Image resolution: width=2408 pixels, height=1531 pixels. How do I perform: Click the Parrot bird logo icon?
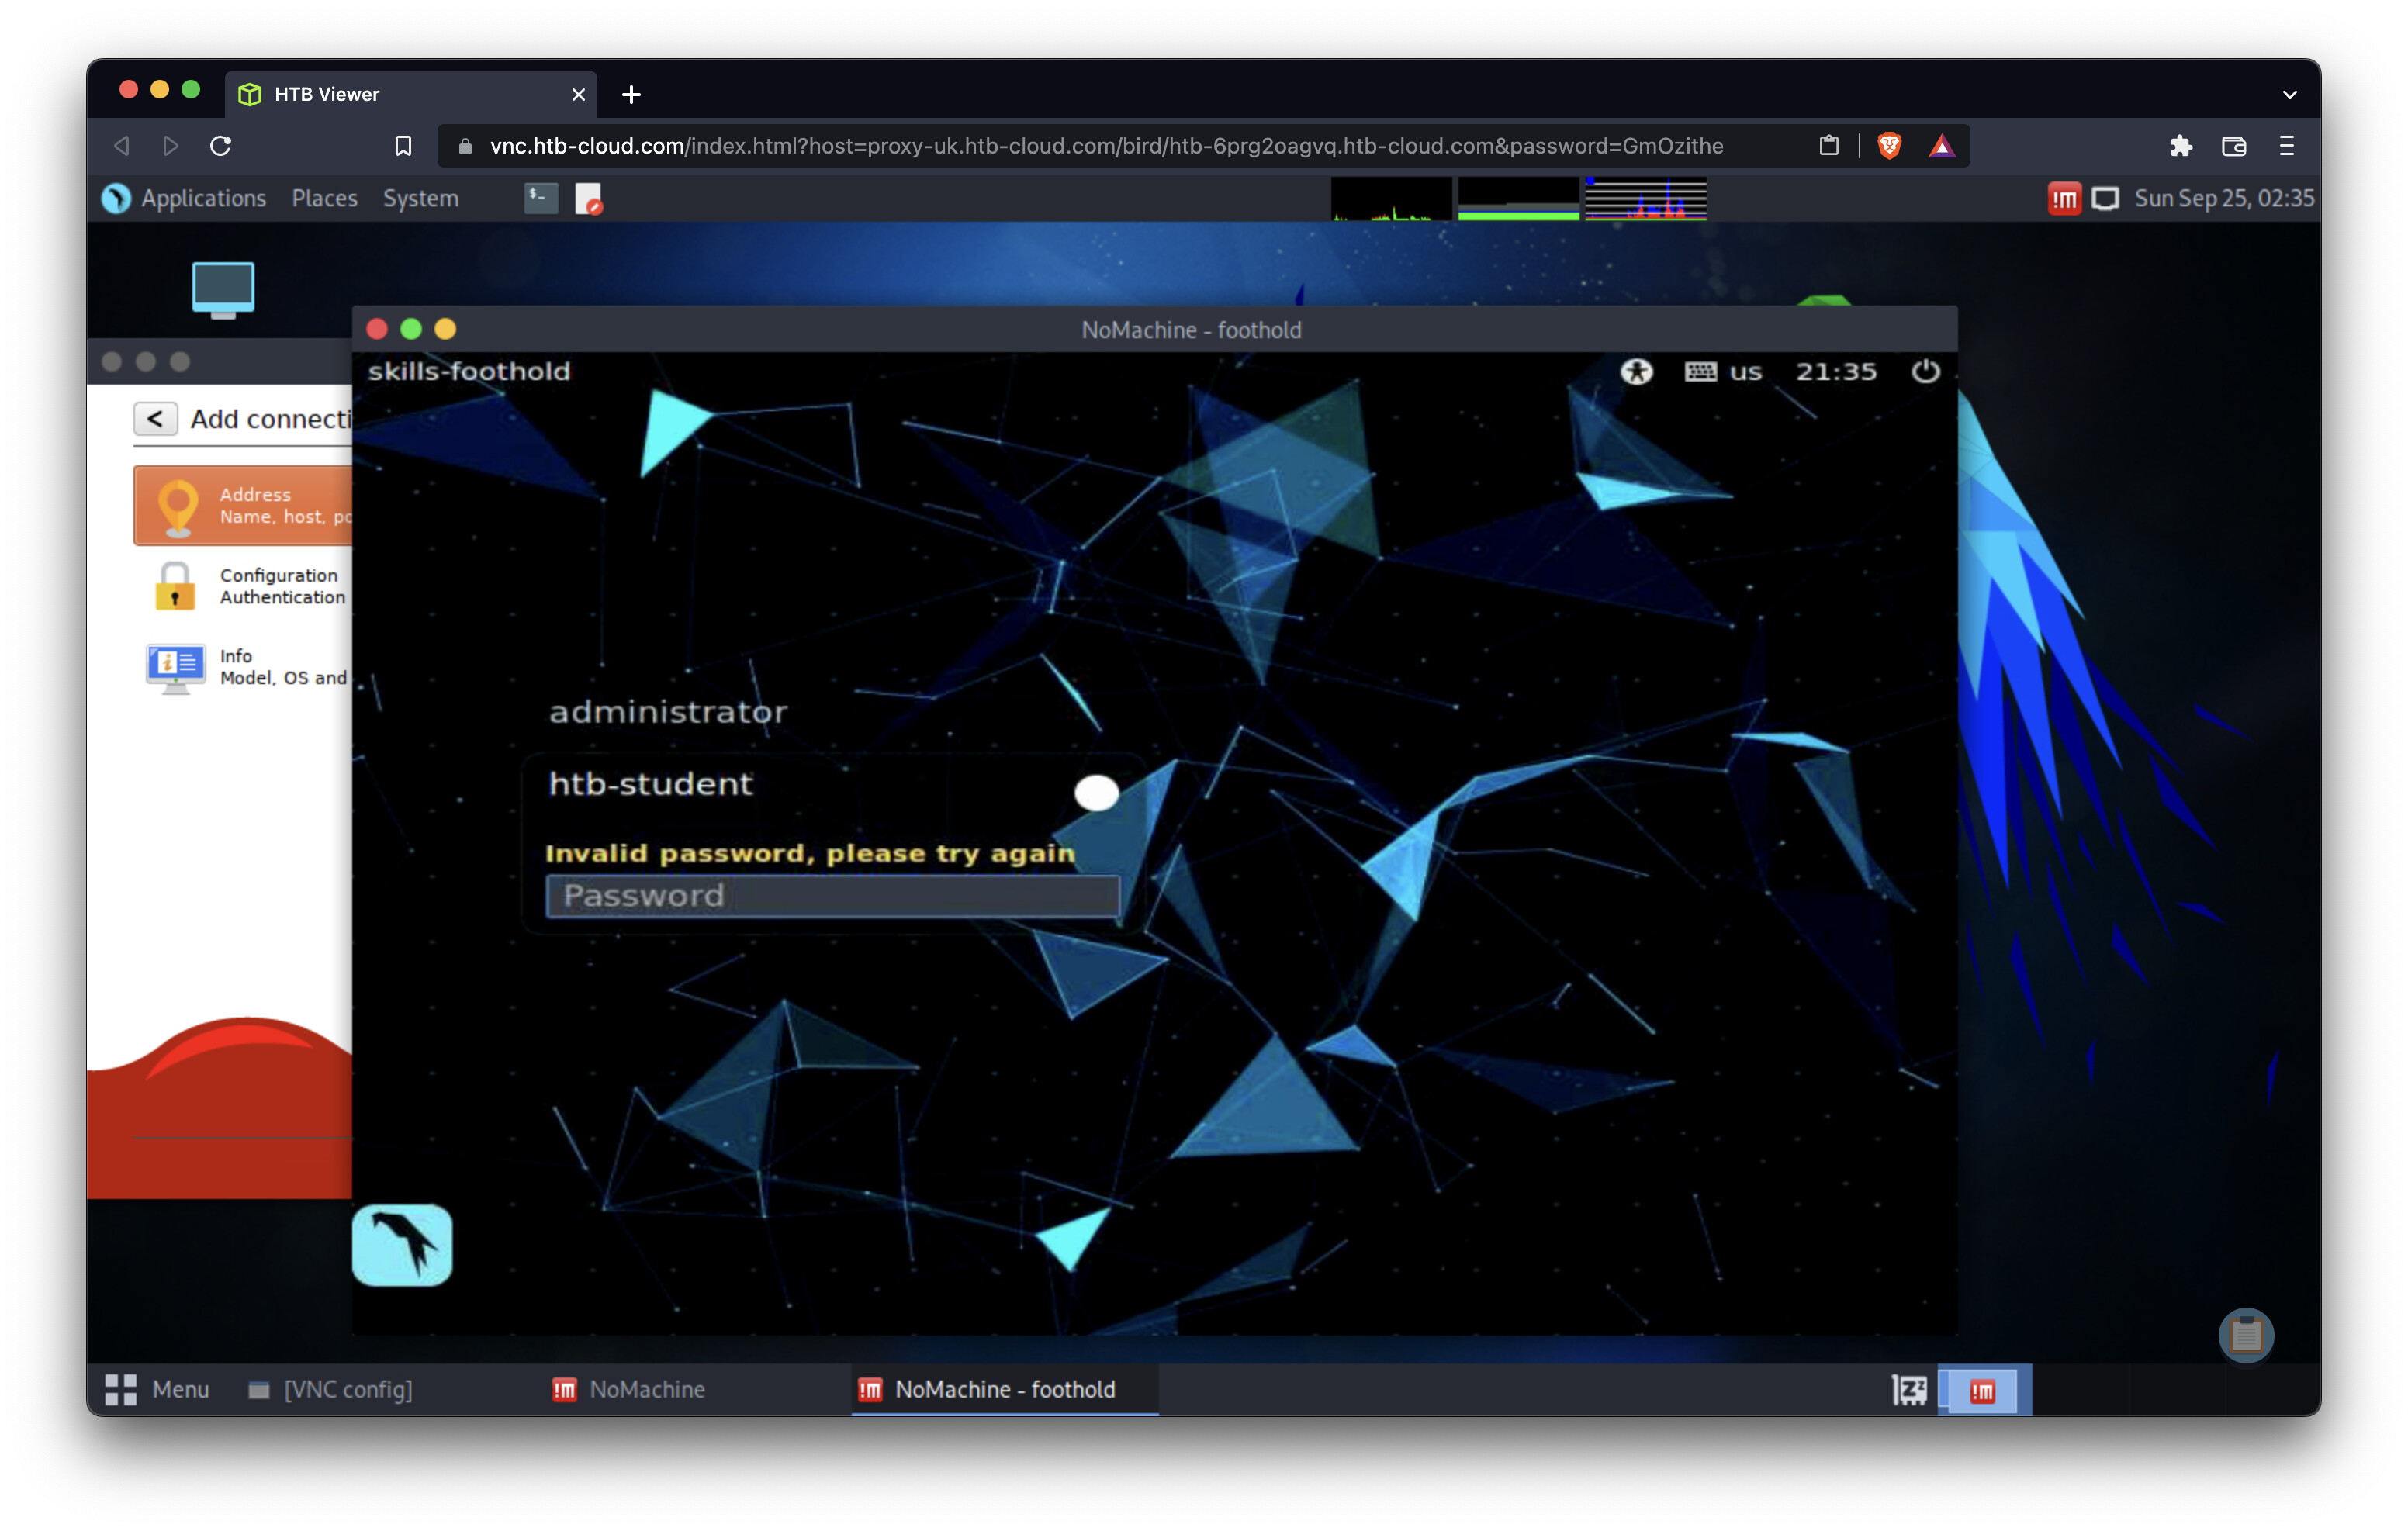point(402,1245)
